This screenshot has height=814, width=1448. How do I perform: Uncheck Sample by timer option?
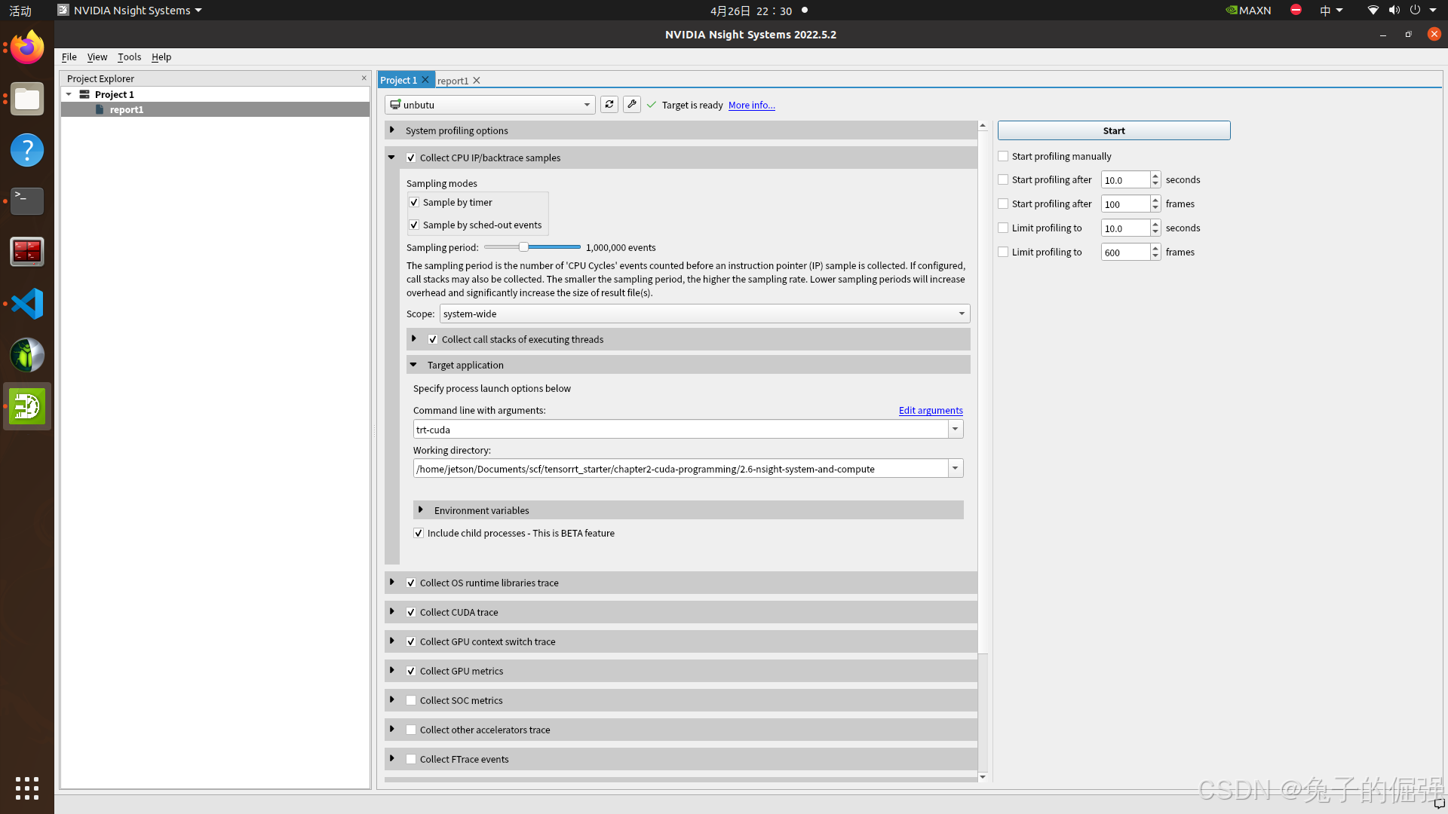click(x=414, y=203)
